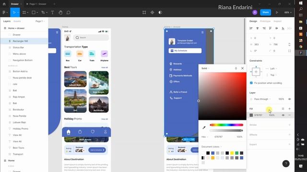Open the zoom percentage dropdown
Image resolution: width=307 pixels, height=172 pixels.
[x=288, y=12]
